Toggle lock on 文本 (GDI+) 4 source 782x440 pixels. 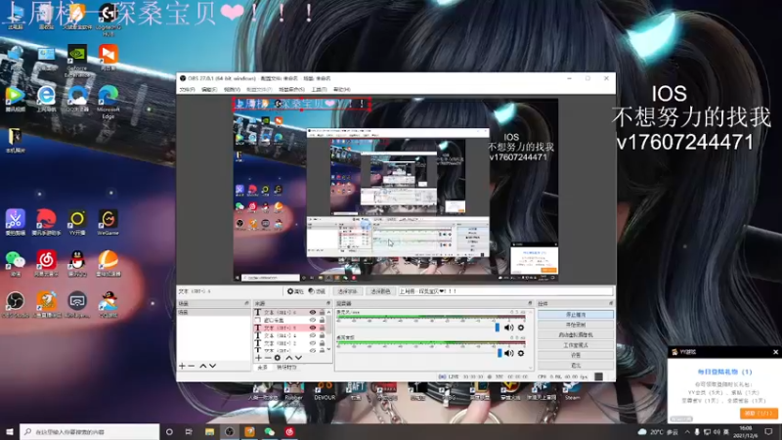coord(322,335)
